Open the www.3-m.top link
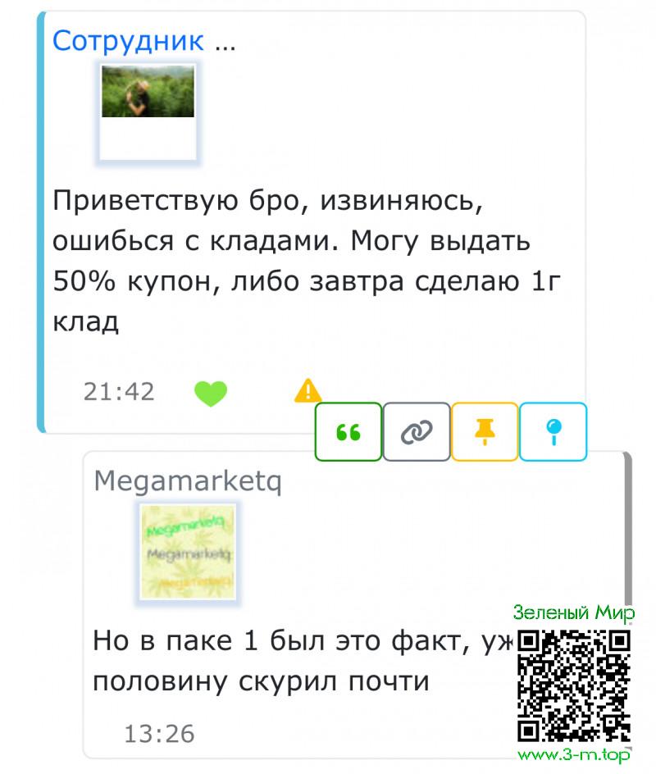 point(574,754)
